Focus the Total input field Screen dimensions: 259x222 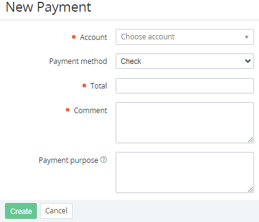coord(185,85)
